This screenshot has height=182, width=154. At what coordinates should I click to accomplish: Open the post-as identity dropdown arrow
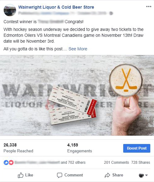click(147, 175)
